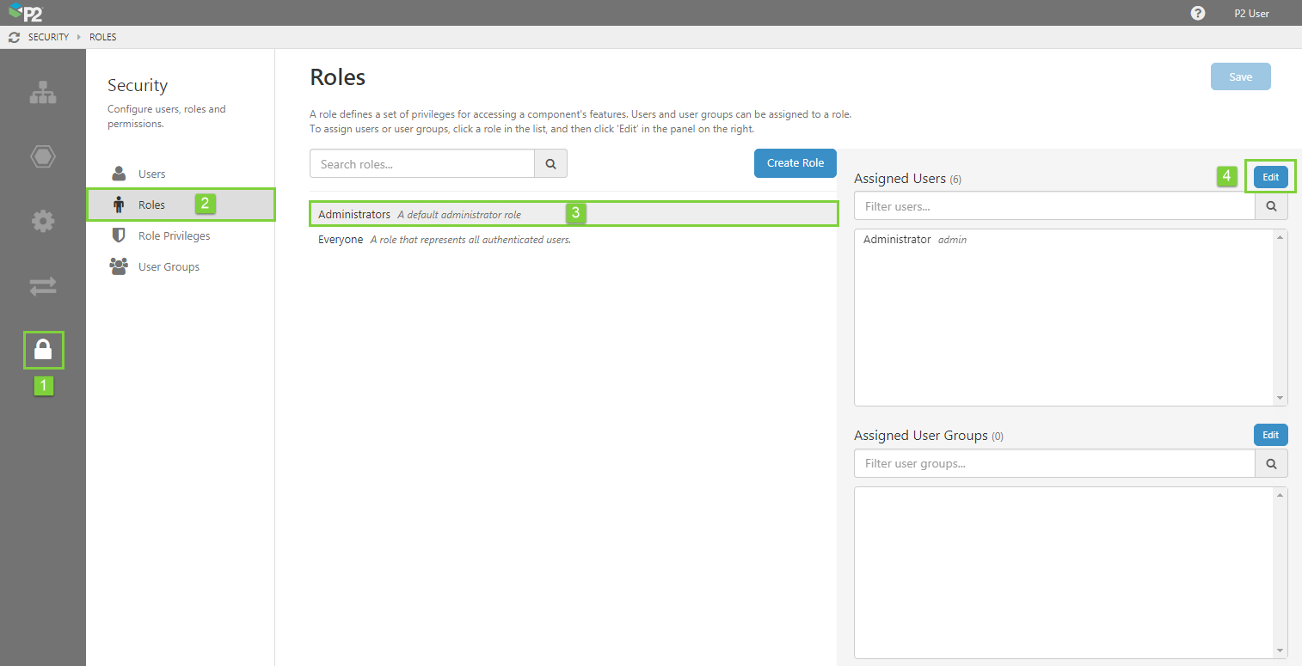Open the help question mark icon
1302x666 pixels.
(x=1198, y=13)
